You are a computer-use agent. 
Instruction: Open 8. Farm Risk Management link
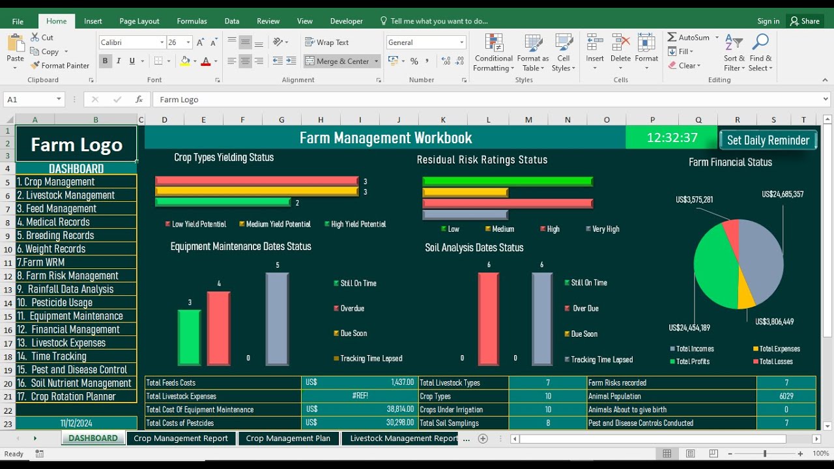pyautogui.click(x=76, y=276)
